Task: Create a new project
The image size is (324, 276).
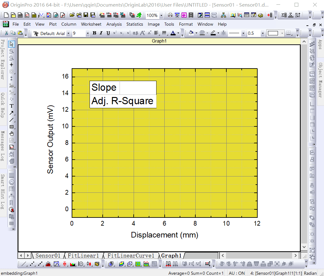Action: (6, 15)
